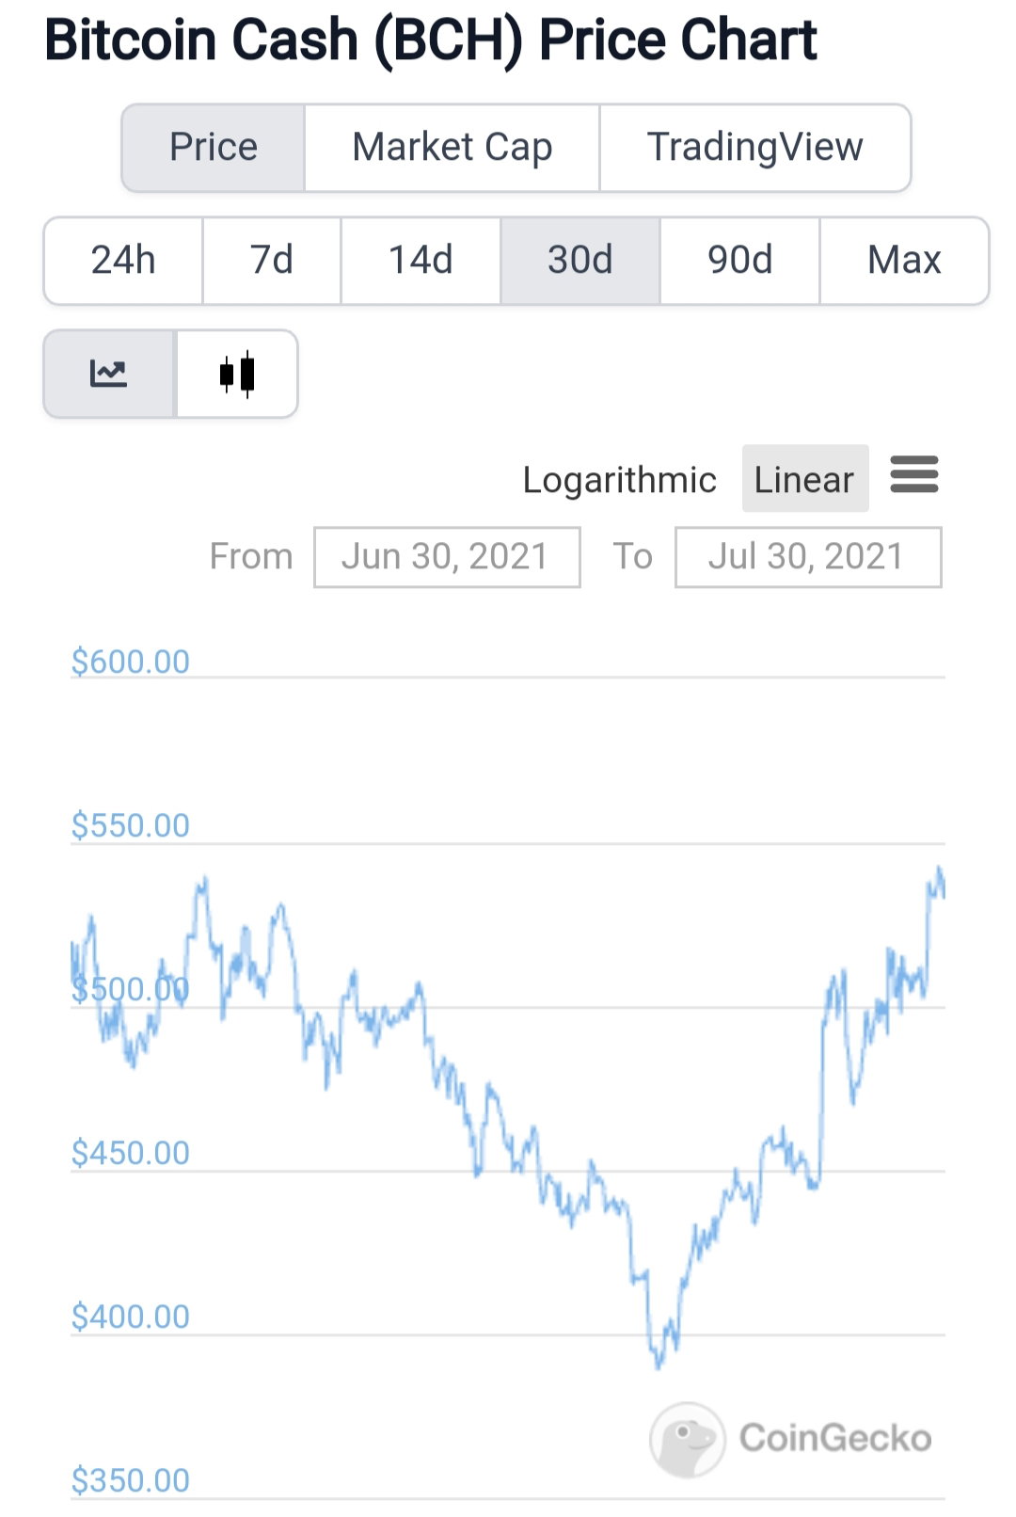Viewport: 1016px width, 1517px height.
Task: Open the To date field Jul 30, 2021
Action: (808, 557)
